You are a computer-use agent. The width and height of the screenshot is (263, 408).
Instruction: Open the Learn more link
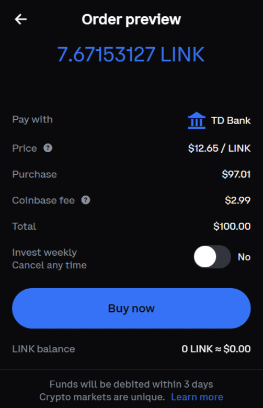[197, 397]
